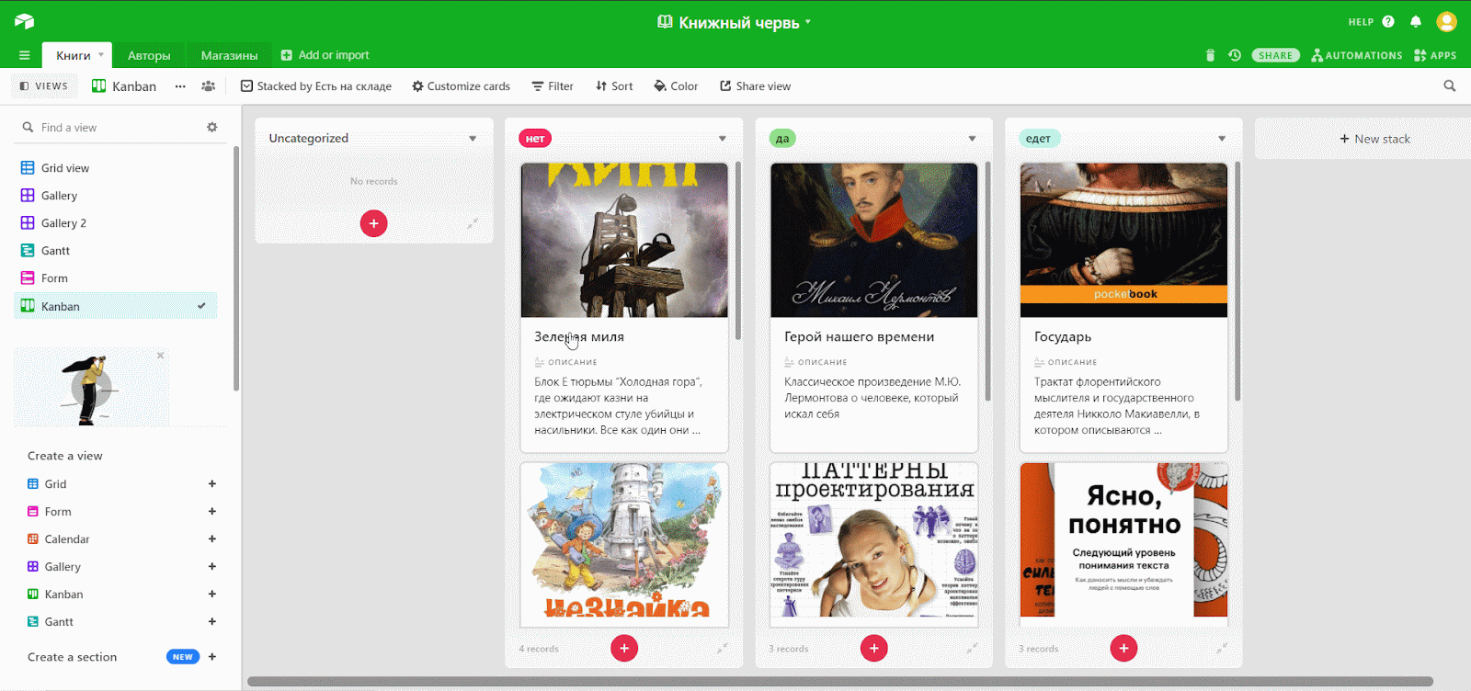The image size is (1471, 691).
Task: Click Add or import button
Action: tap(325, 55)
